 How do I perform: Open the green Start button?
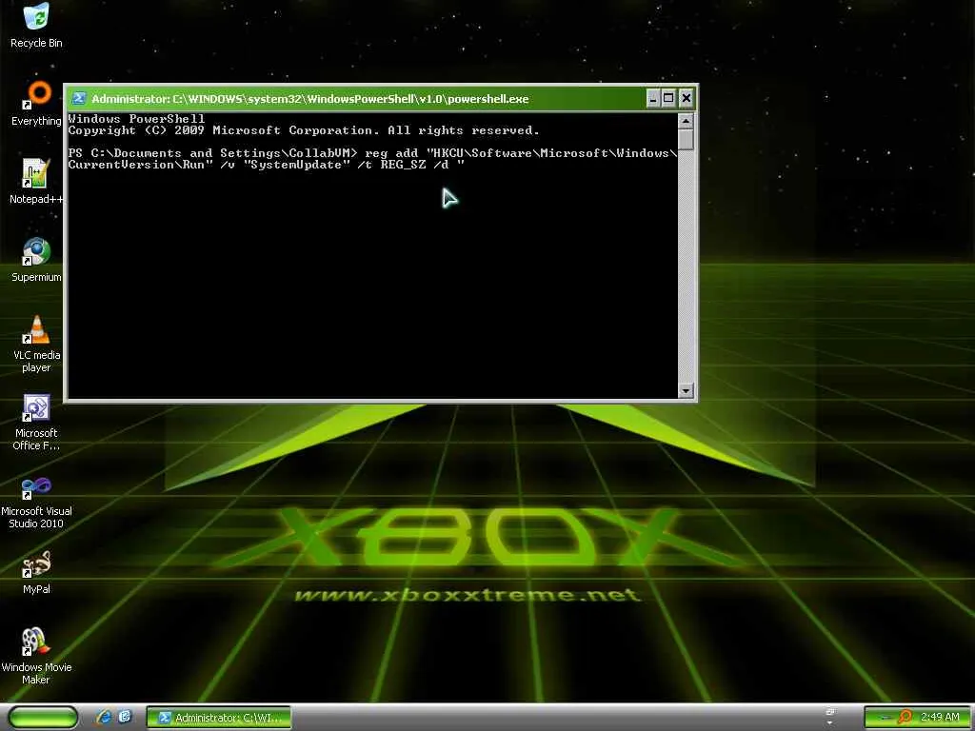(x=44, y=717)
